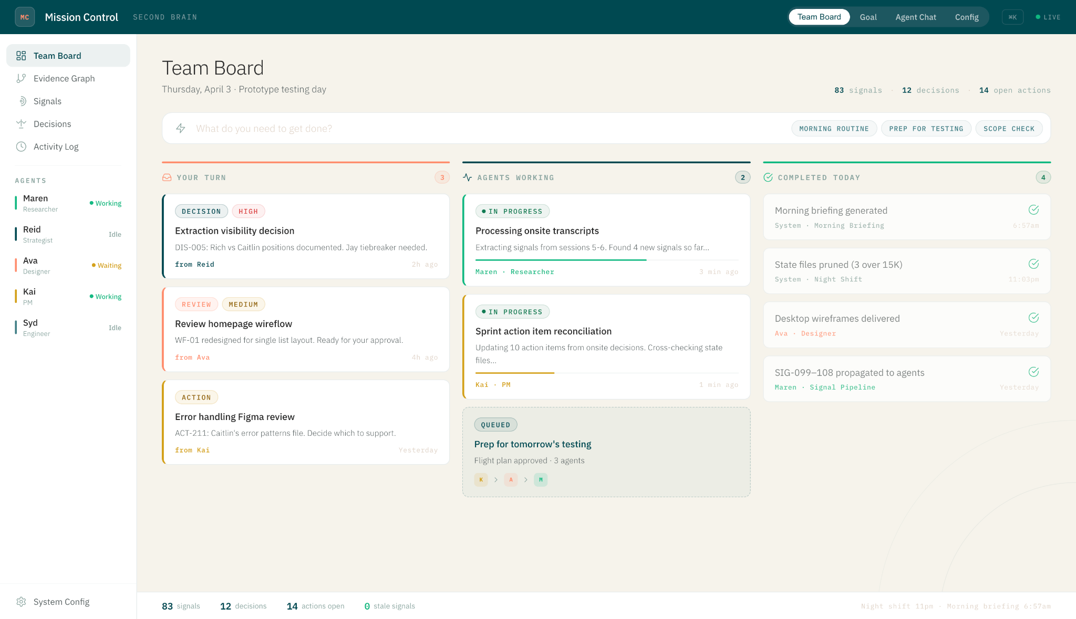The image size is (1076, 619).
Task: Click Processing onsite transcripts progress bar
Action: (x=607, y=260)
